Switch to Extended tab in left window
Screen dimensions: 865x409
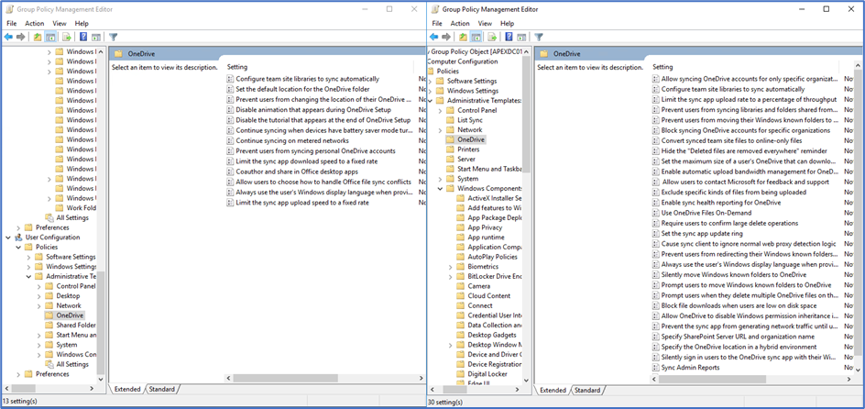(x=127, y=389)
